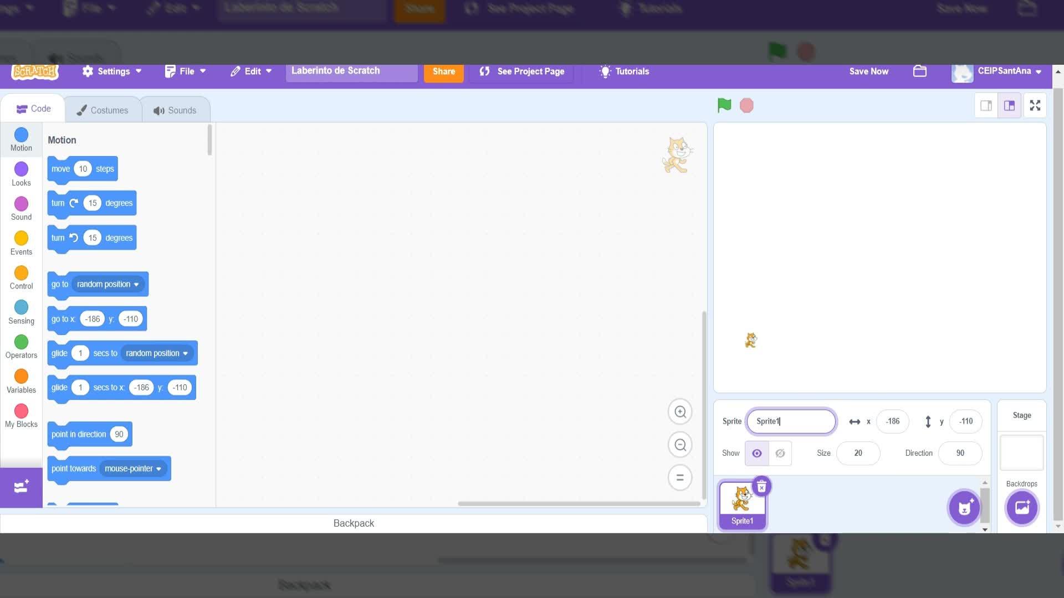Image resolution: width=1064 pixels, height=598 pixels.
Task: Open the CEIPSantAna account menu
Action: 1003,71
